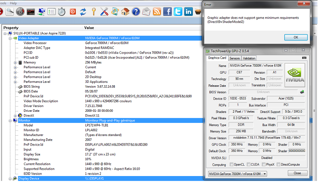Click the golden key license icon

click(x=94, y=12)
